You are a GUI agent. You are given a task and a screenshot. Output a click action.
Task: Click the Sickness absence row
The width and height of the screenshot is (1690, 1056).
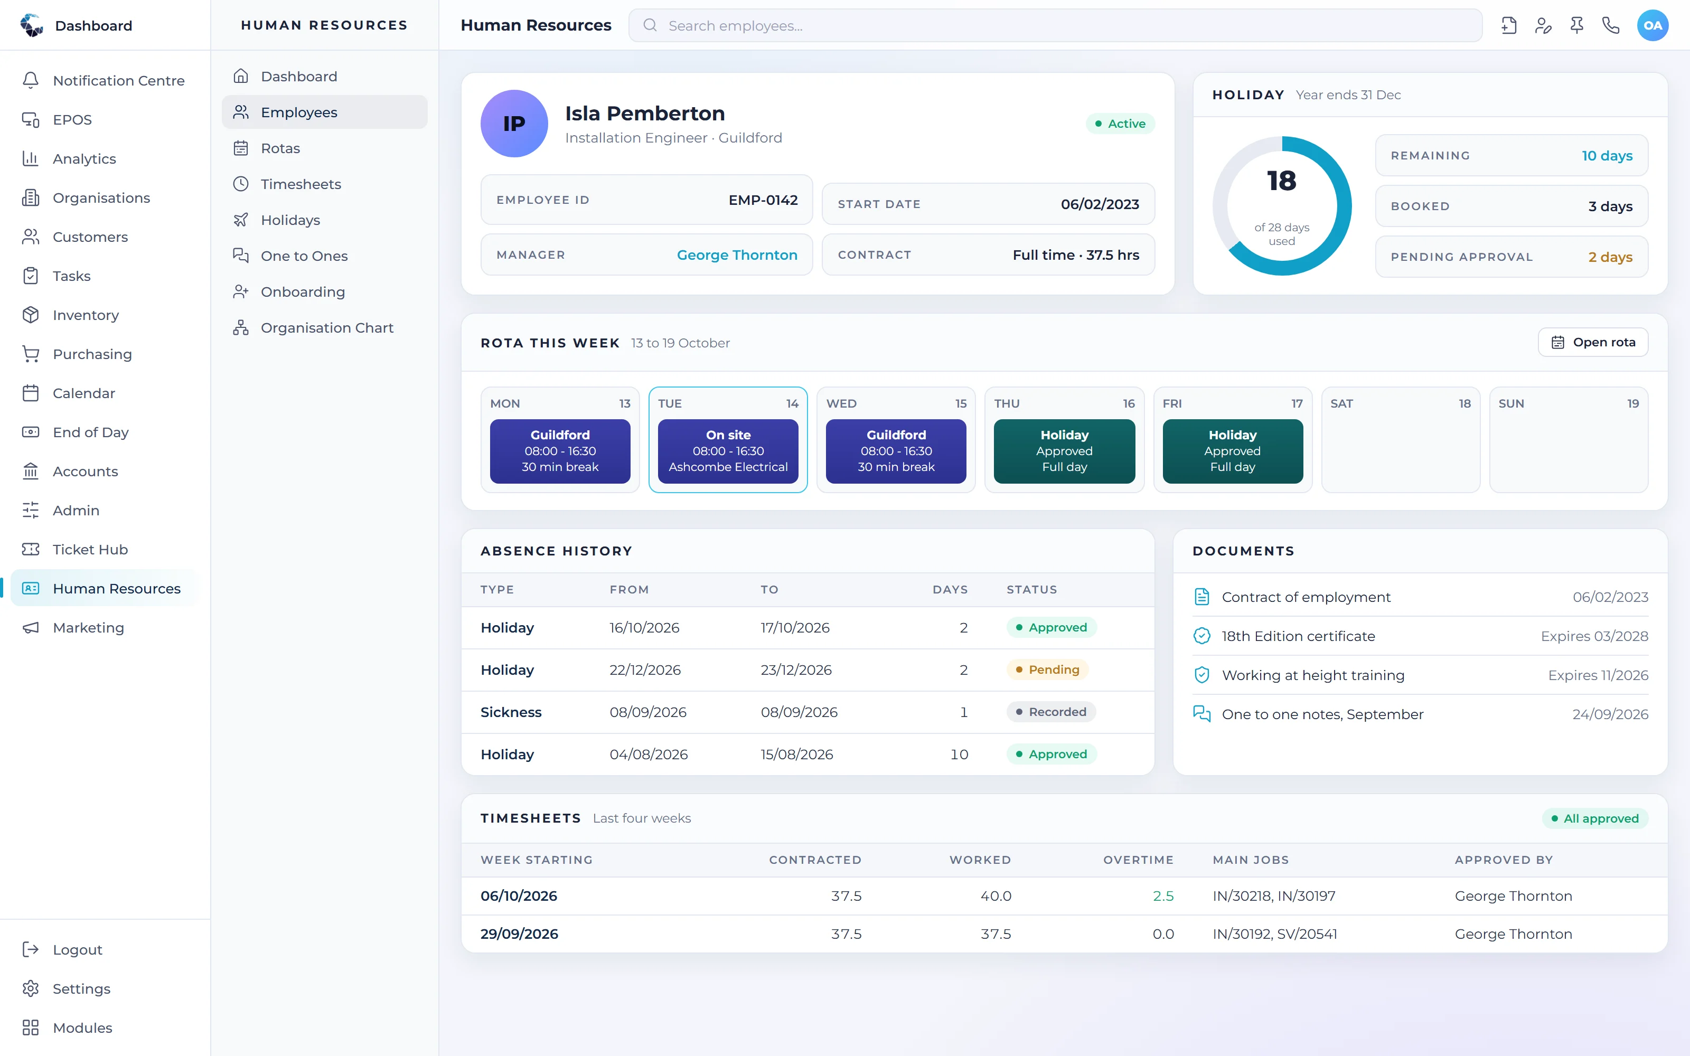click(x=808, y=712)
